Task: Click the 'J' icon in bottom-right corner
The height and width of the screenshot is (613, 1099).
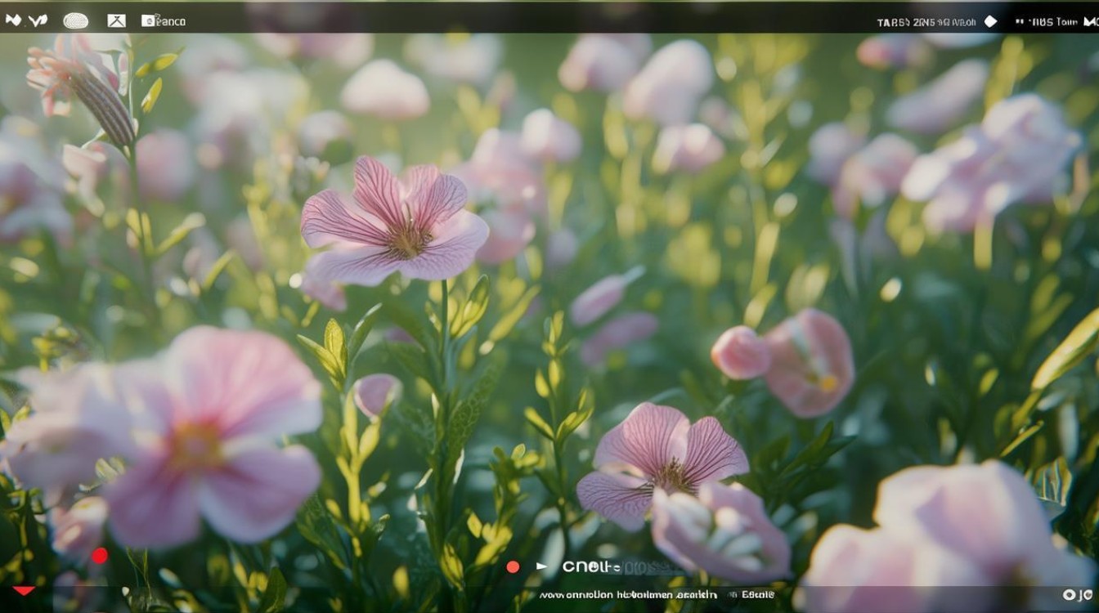Action: pos(1086,595)
